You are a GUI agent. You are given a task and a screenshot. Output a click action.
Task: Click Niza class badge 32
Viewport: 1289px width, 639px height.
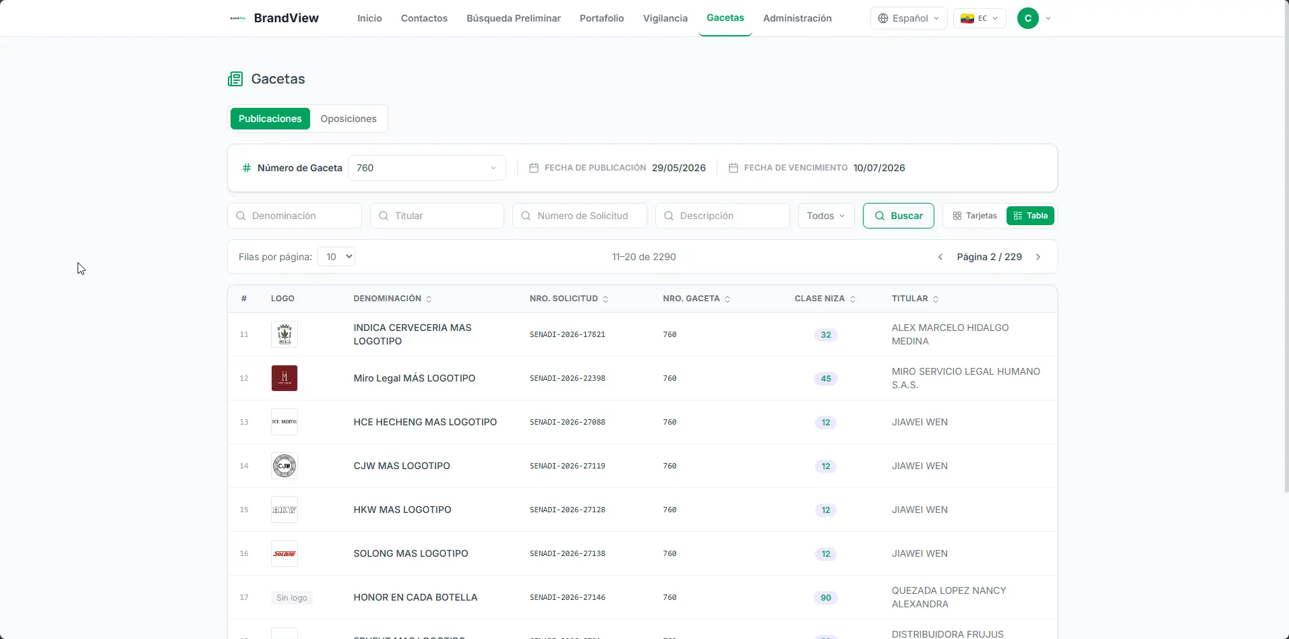click(x=826, y=335)
